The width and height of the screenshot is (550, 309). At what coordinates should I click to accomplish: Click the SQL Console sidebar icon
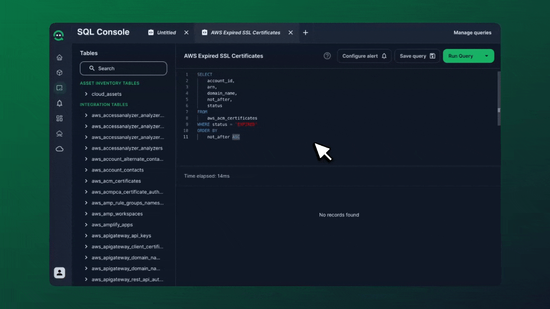pyautogui.click(x=59, y=88)
